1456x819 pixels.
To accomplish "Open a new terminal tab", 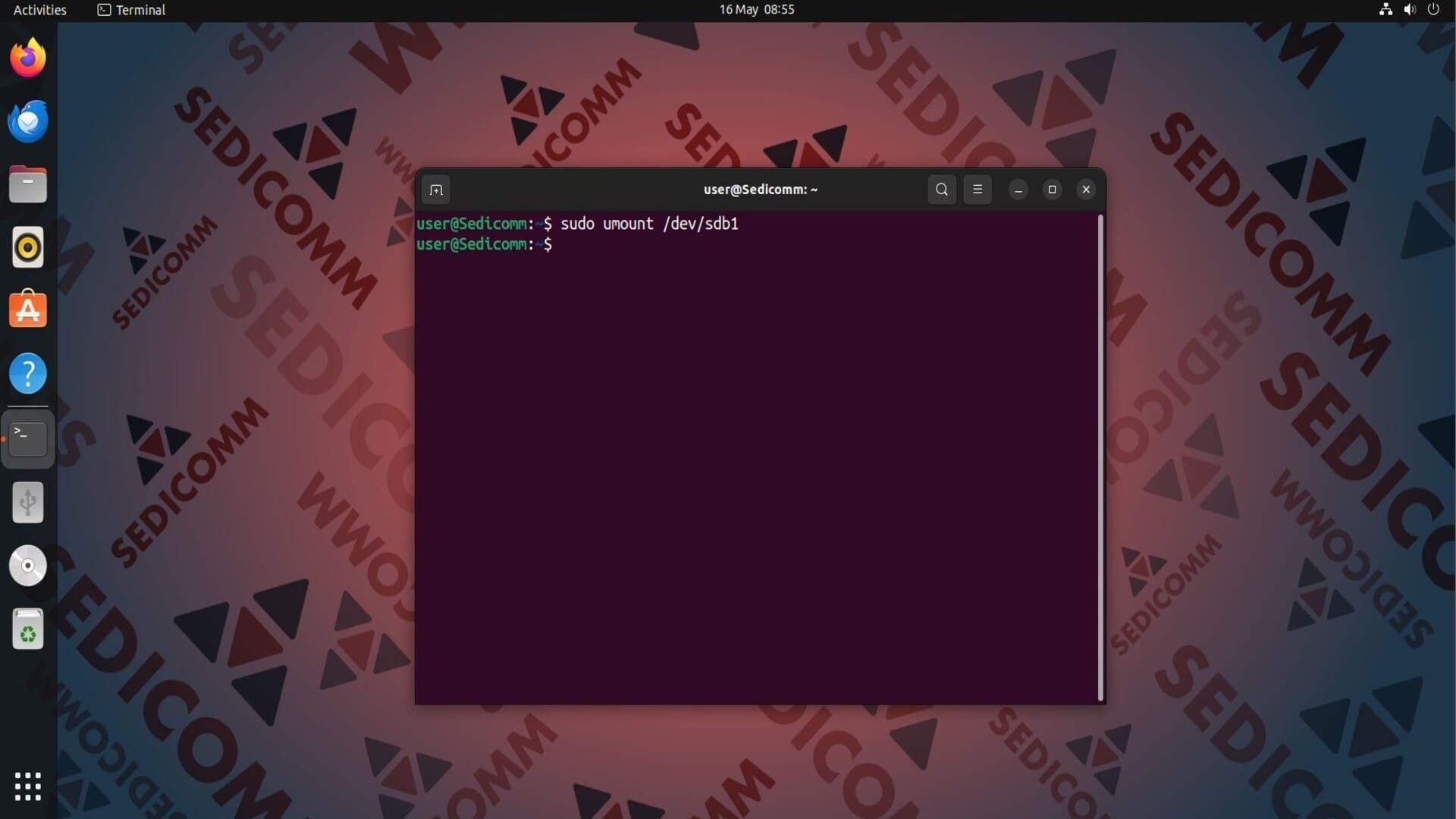I will 436,190.
